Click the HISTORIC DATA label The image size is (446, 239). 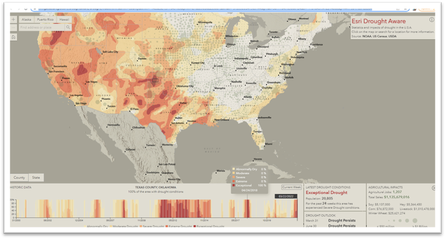(21, 187)
